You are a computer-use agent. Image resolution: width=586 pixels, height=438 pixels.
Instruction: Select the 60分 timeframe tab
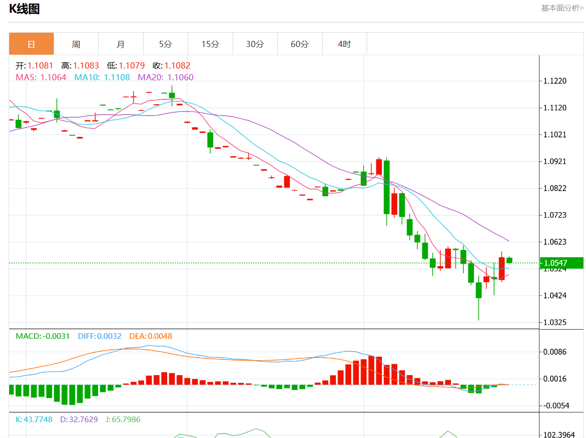(300, 44)
